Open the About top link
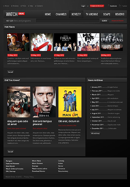 7,6
